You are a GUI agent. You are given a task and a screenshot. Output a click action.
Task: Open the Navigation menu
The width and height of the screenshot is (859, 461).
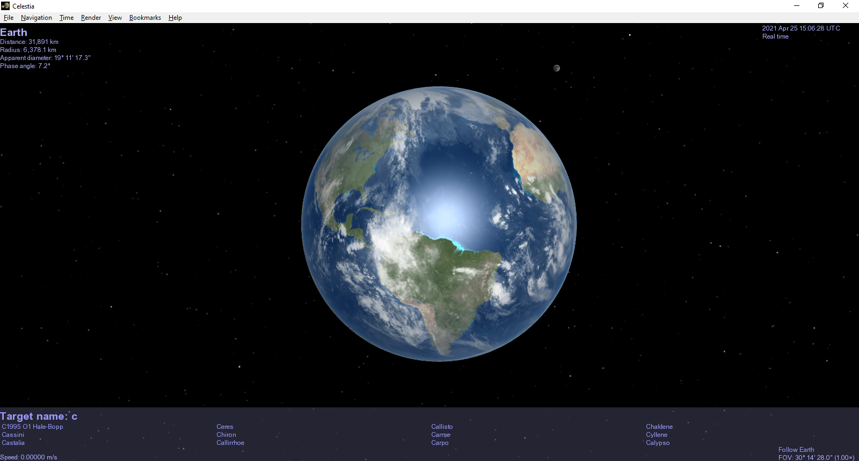(37, 18)
